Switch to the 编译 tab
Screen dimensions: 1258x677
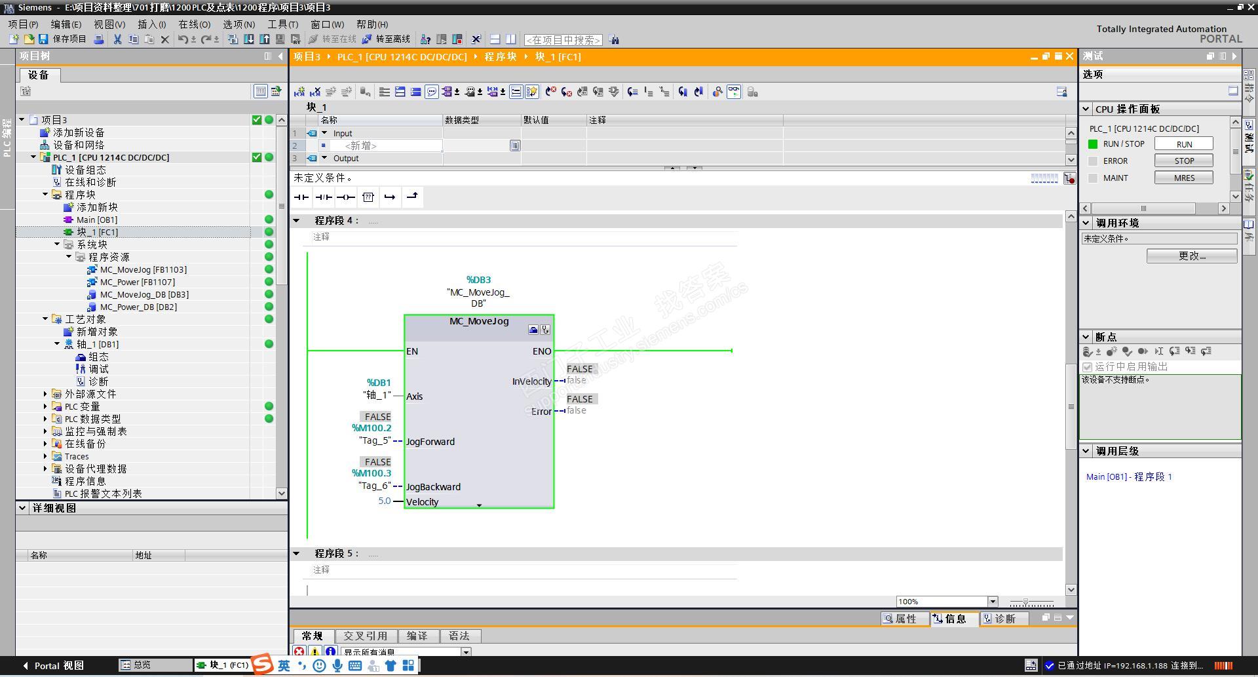point(417,636)
